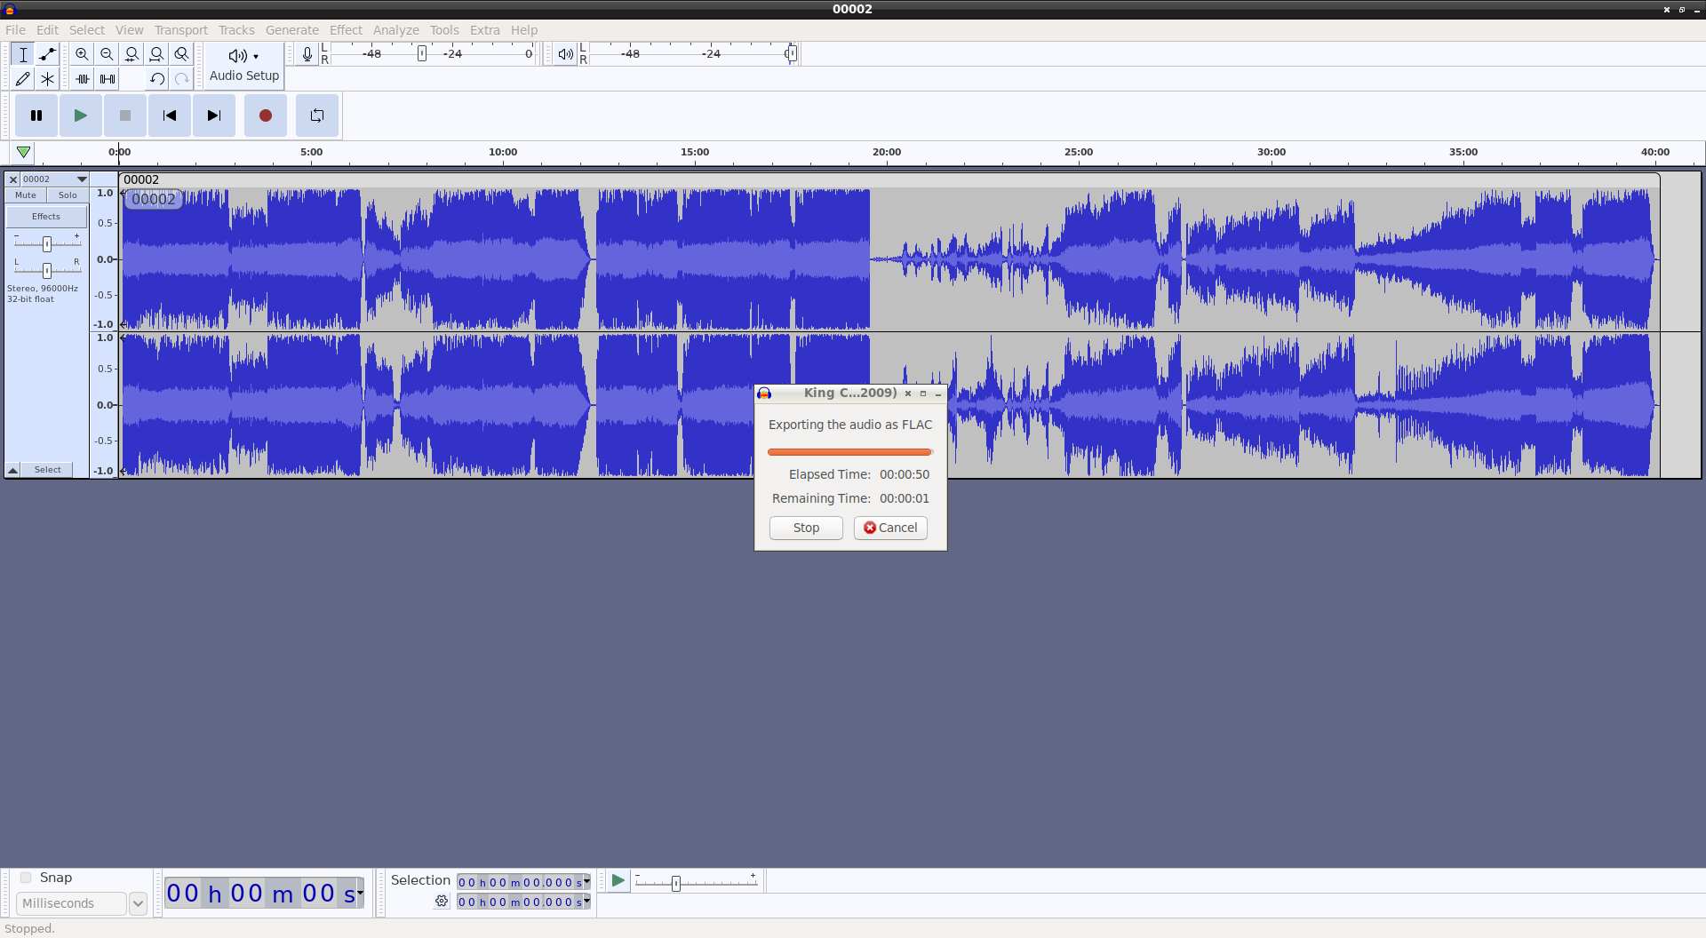
Task: Cancel the FLAC export
Action: [x=890, y=528]
